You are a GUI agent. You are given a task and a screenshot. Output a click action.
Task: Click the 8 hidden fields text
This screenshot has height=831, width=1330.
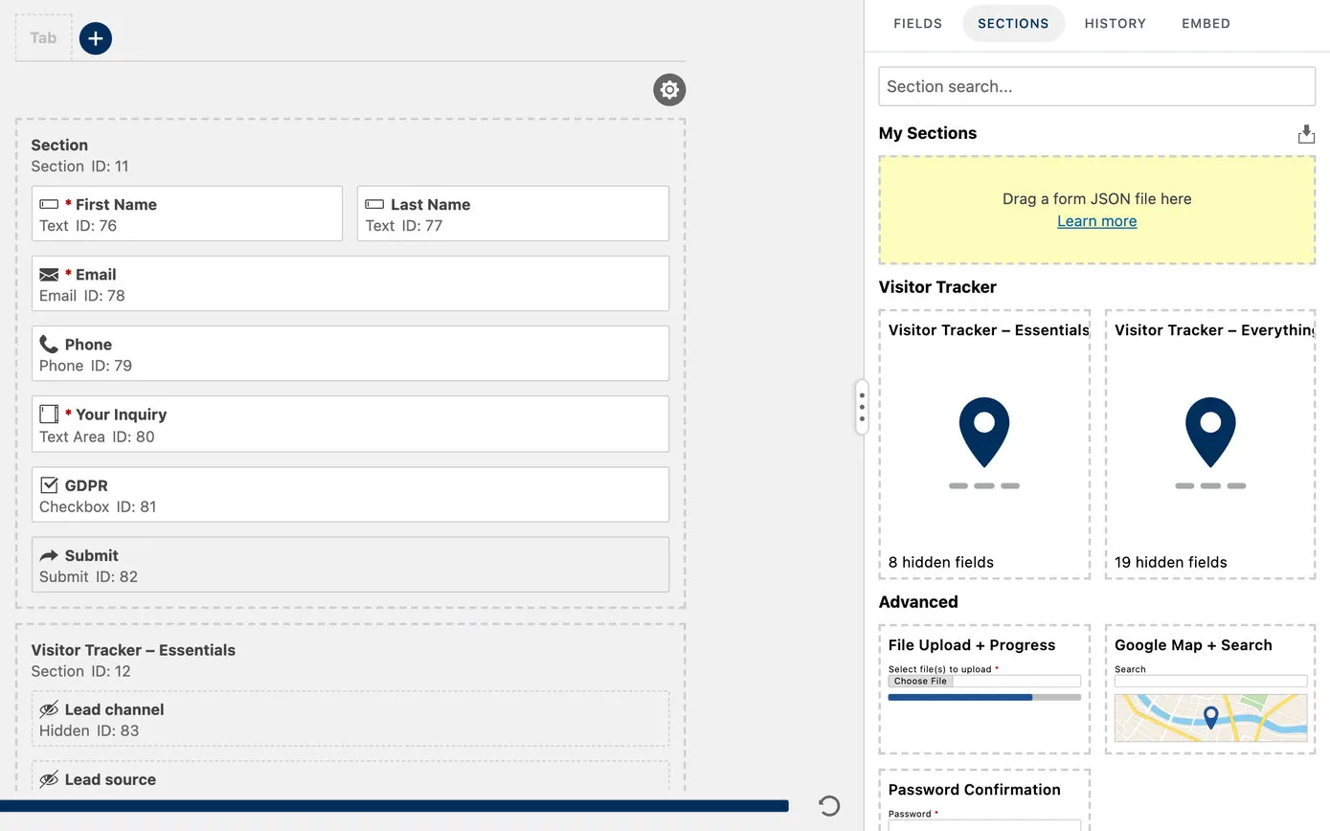point(941,562)
